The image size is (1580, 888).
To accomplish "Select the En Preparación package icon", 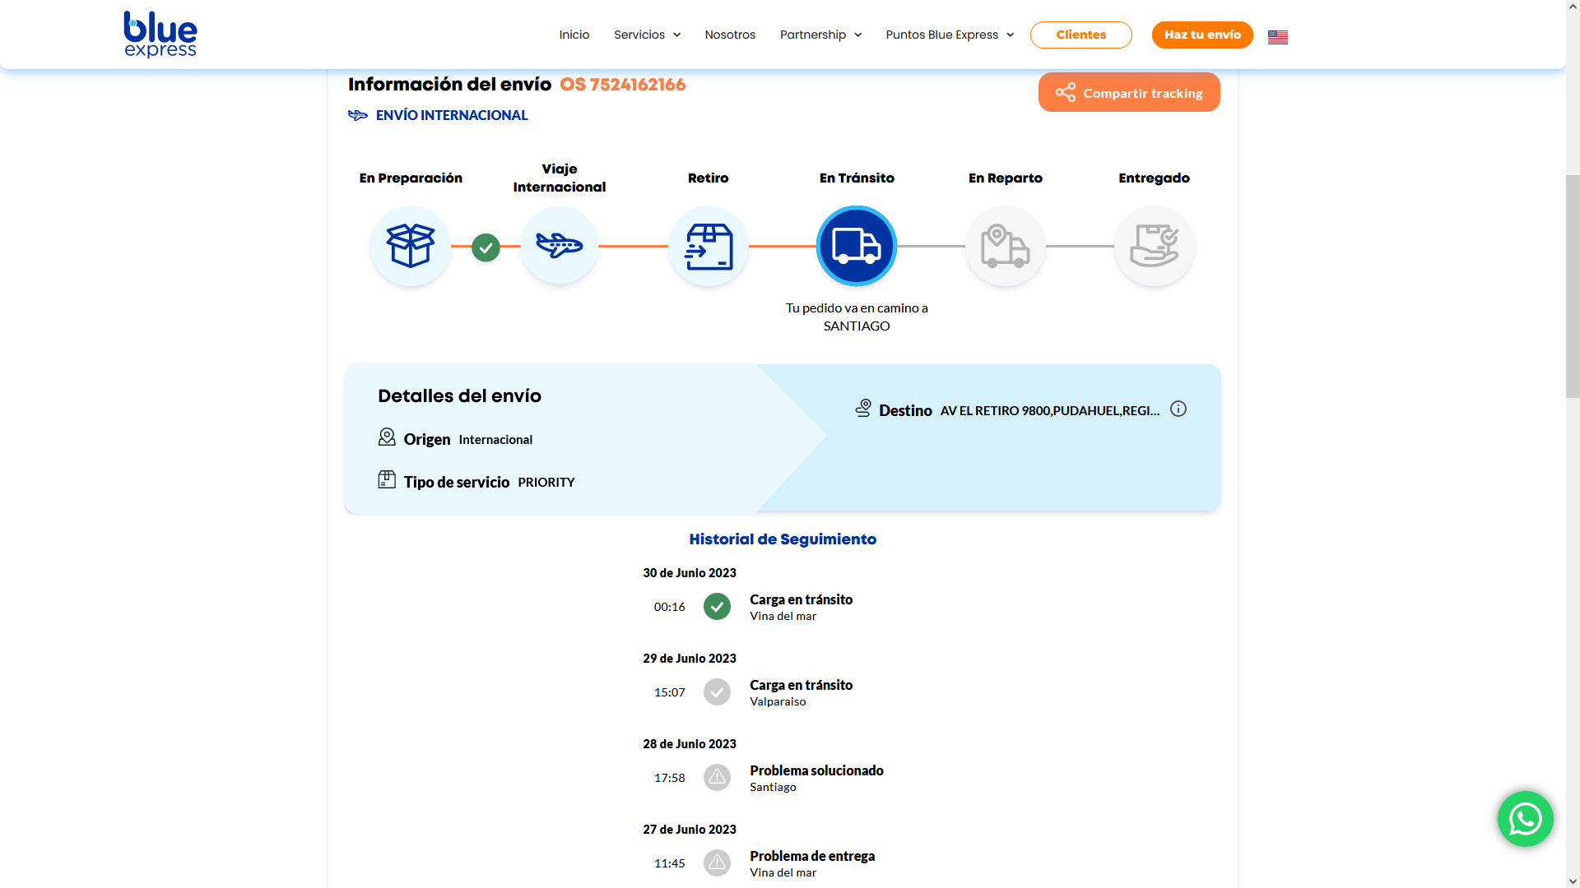I will 410,245.
